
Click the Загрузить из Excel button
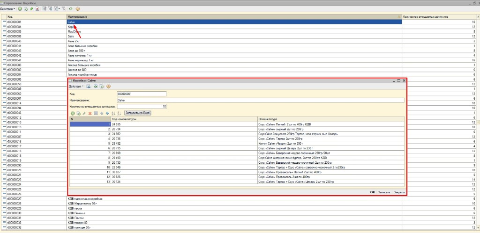pos(138,113)
